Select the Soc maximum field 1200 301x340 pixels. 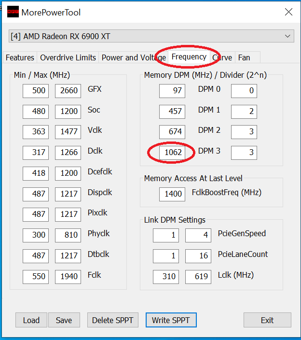tap(68, 112)
